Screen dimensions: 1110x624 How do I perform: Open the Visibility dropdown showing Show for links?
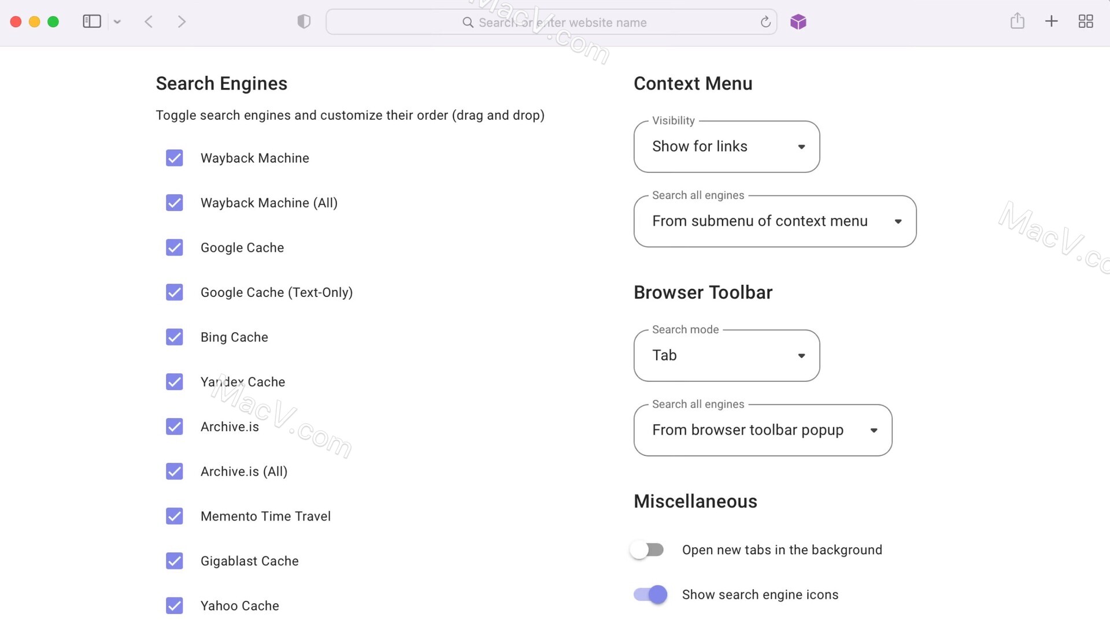pos(727,147)
